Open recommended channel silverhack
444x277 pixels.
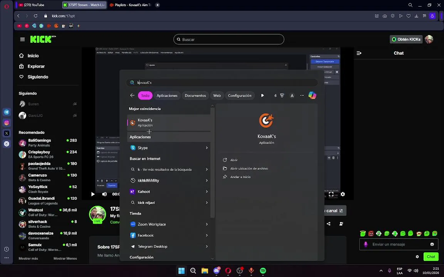[x=47, y=224]
